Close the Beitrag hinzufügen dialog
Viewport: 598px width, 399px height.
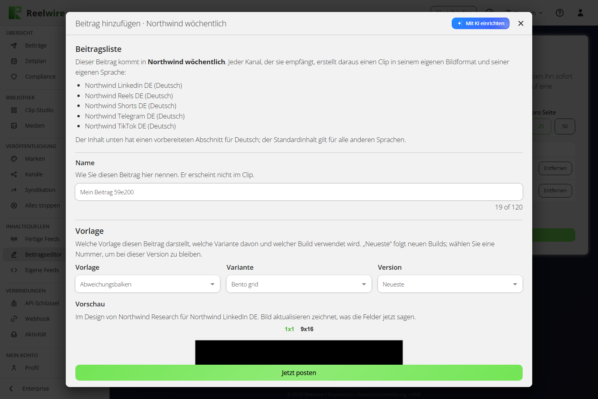521,24
